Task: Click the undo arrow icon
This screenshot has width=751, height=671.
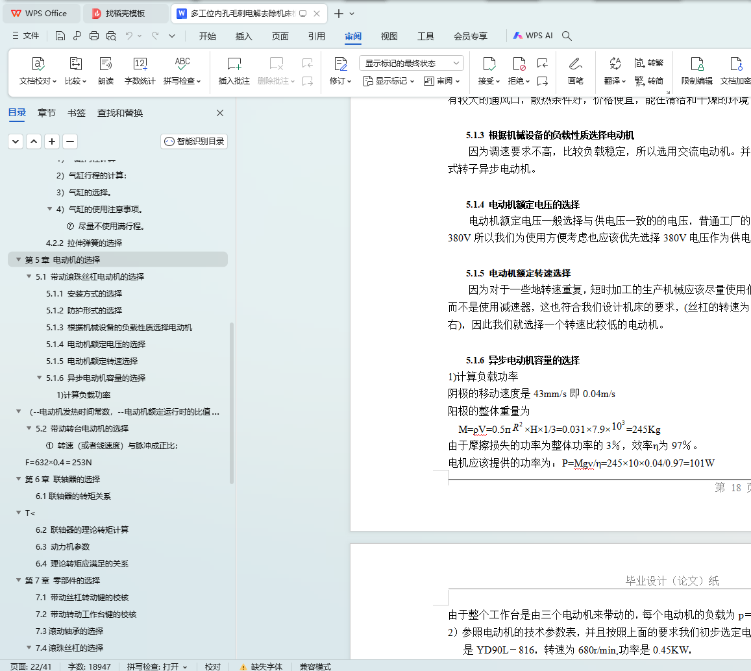Action: tap(129, 36)
